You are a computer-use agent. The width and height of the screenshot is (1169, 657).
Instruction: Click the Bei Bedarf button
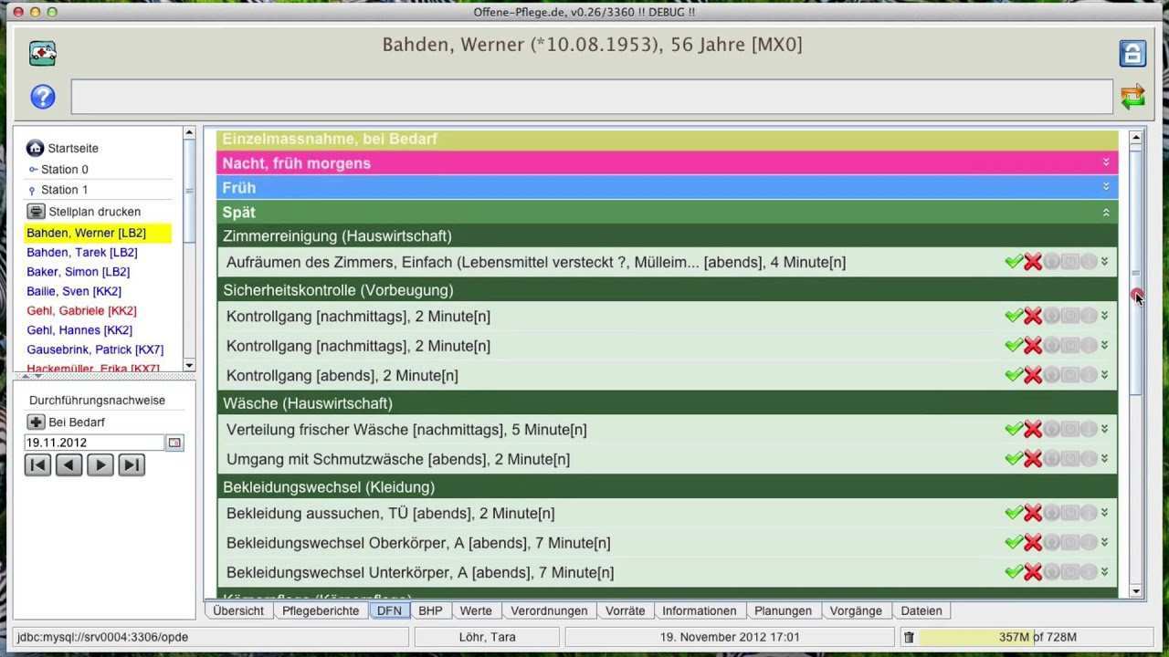tap(67, 422)
